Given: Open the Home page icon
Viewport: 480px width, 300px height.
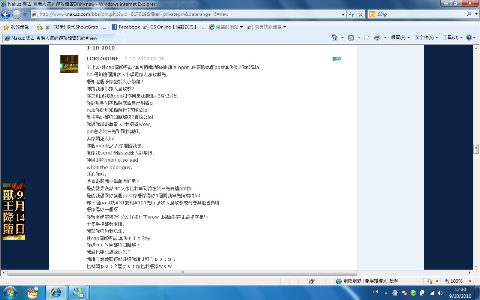Looking at the screenshot, I should (x=334, y=37).
